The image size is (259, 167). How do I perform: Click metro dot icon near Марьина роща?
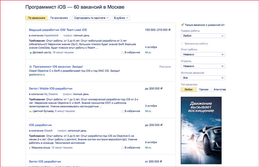[x=30, y=148]
